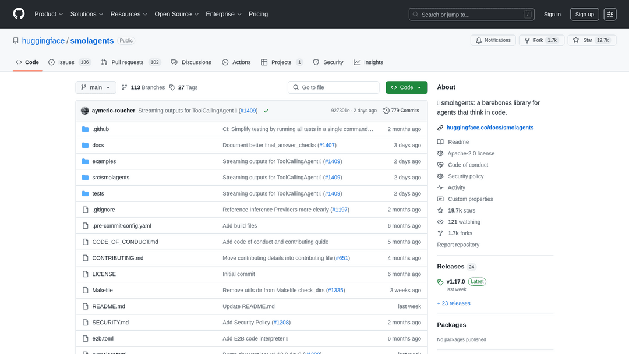Open the green Code dropdown button
This screenshot has width=629, height=354.
tap(407, 87)
